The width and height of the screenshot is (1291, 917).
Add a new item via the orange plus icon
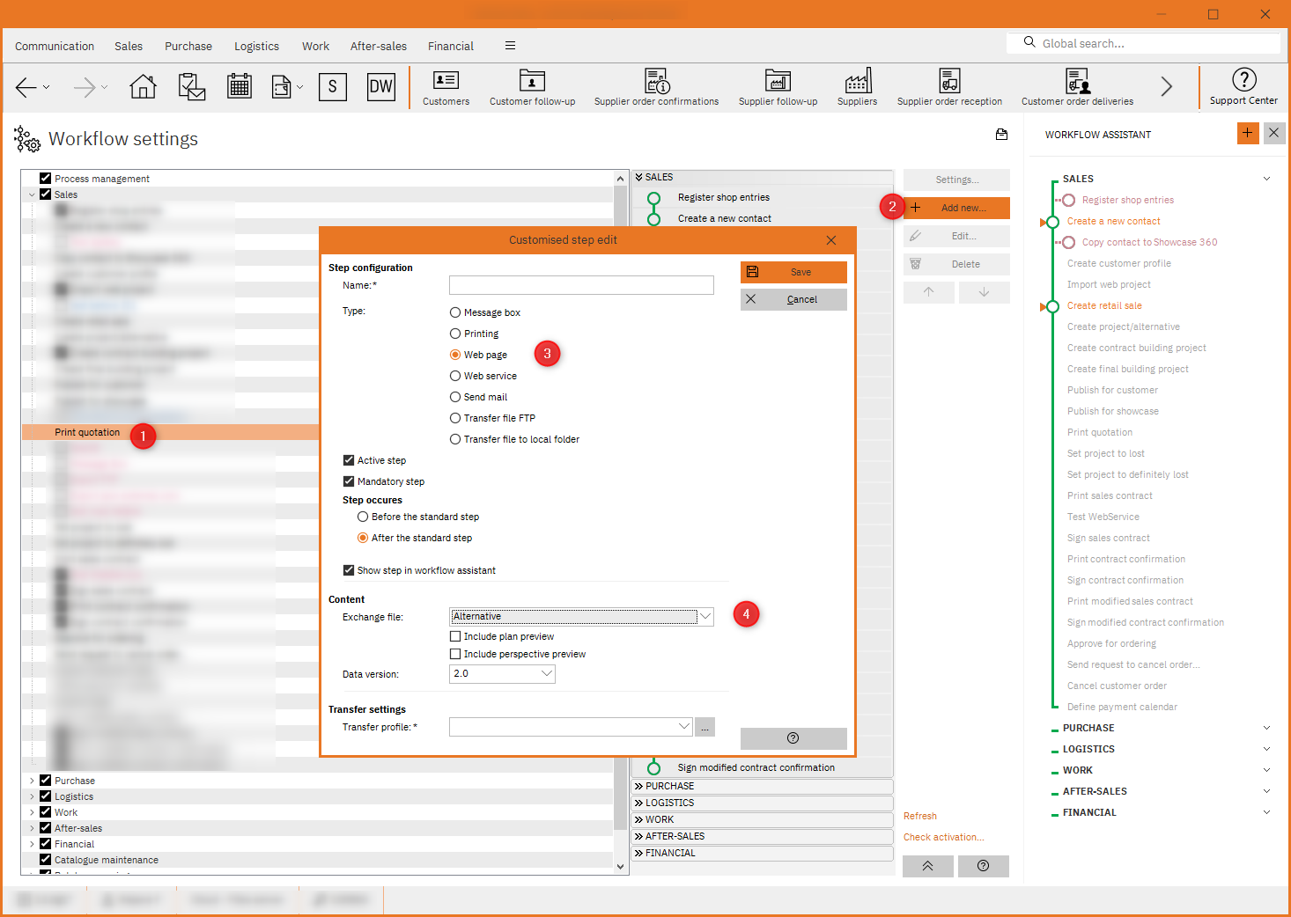point(1248,133)
